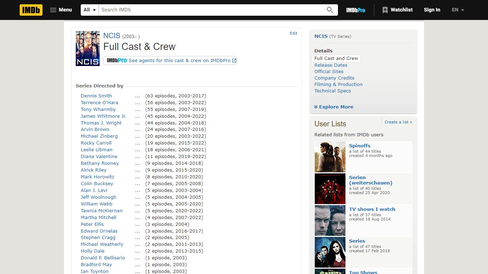Go to Filming & Production
Viewport: 488px width, 274px height.
[x=338, y=84]
